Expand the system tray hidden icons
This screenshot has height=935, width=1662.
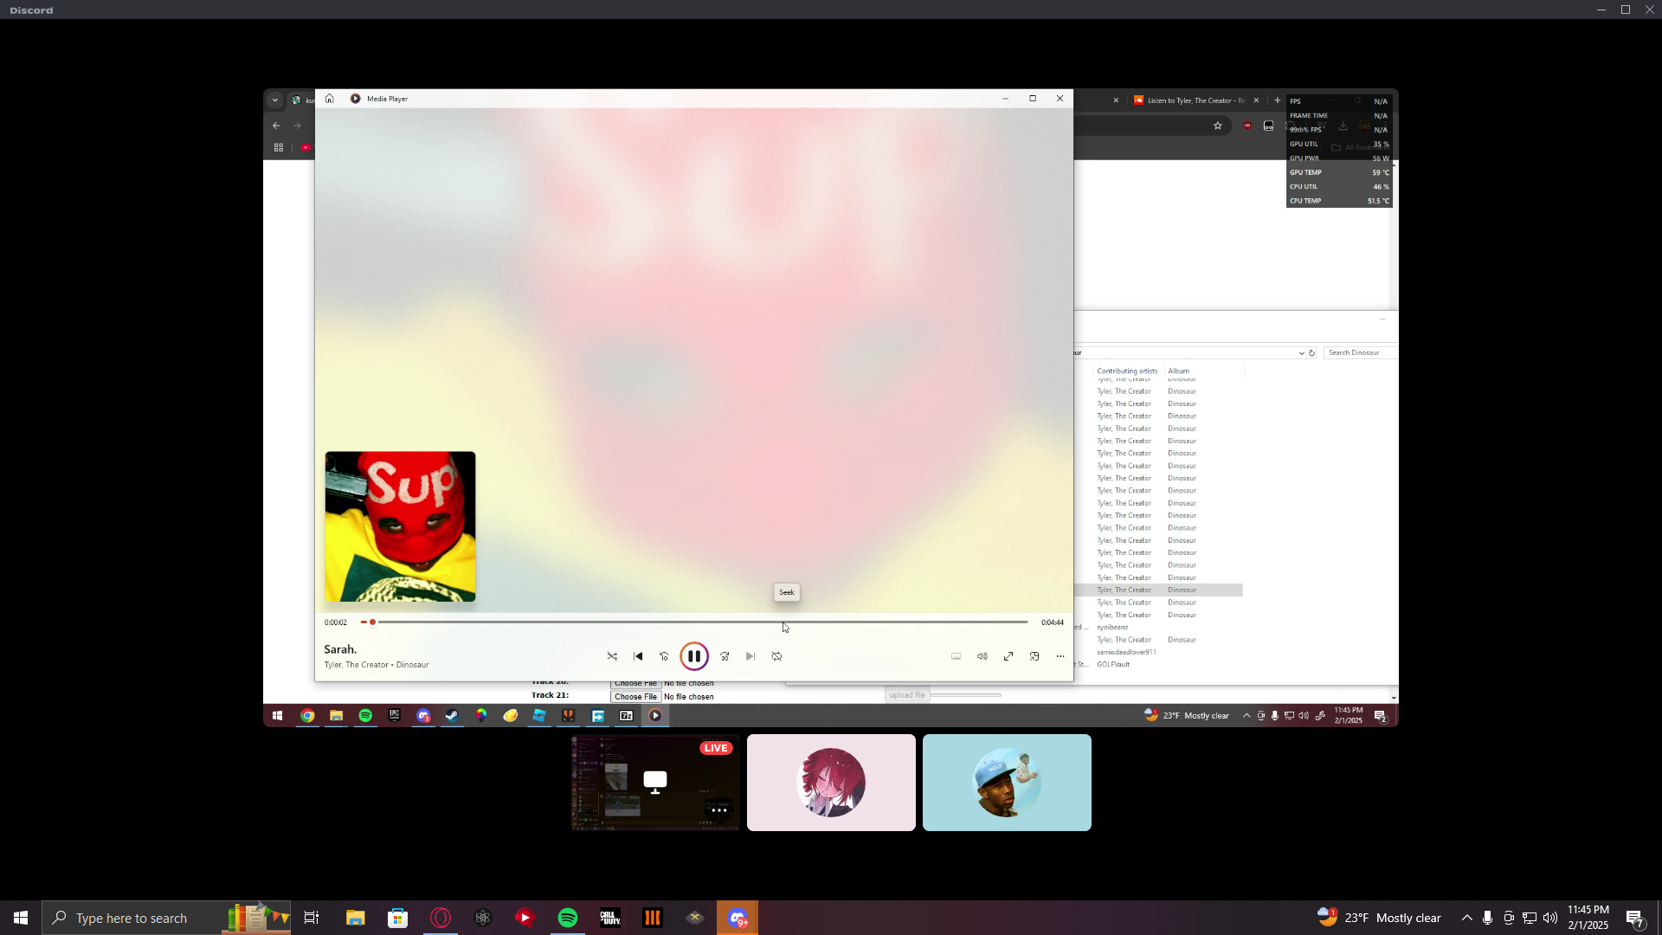[x=1466, y=918]
